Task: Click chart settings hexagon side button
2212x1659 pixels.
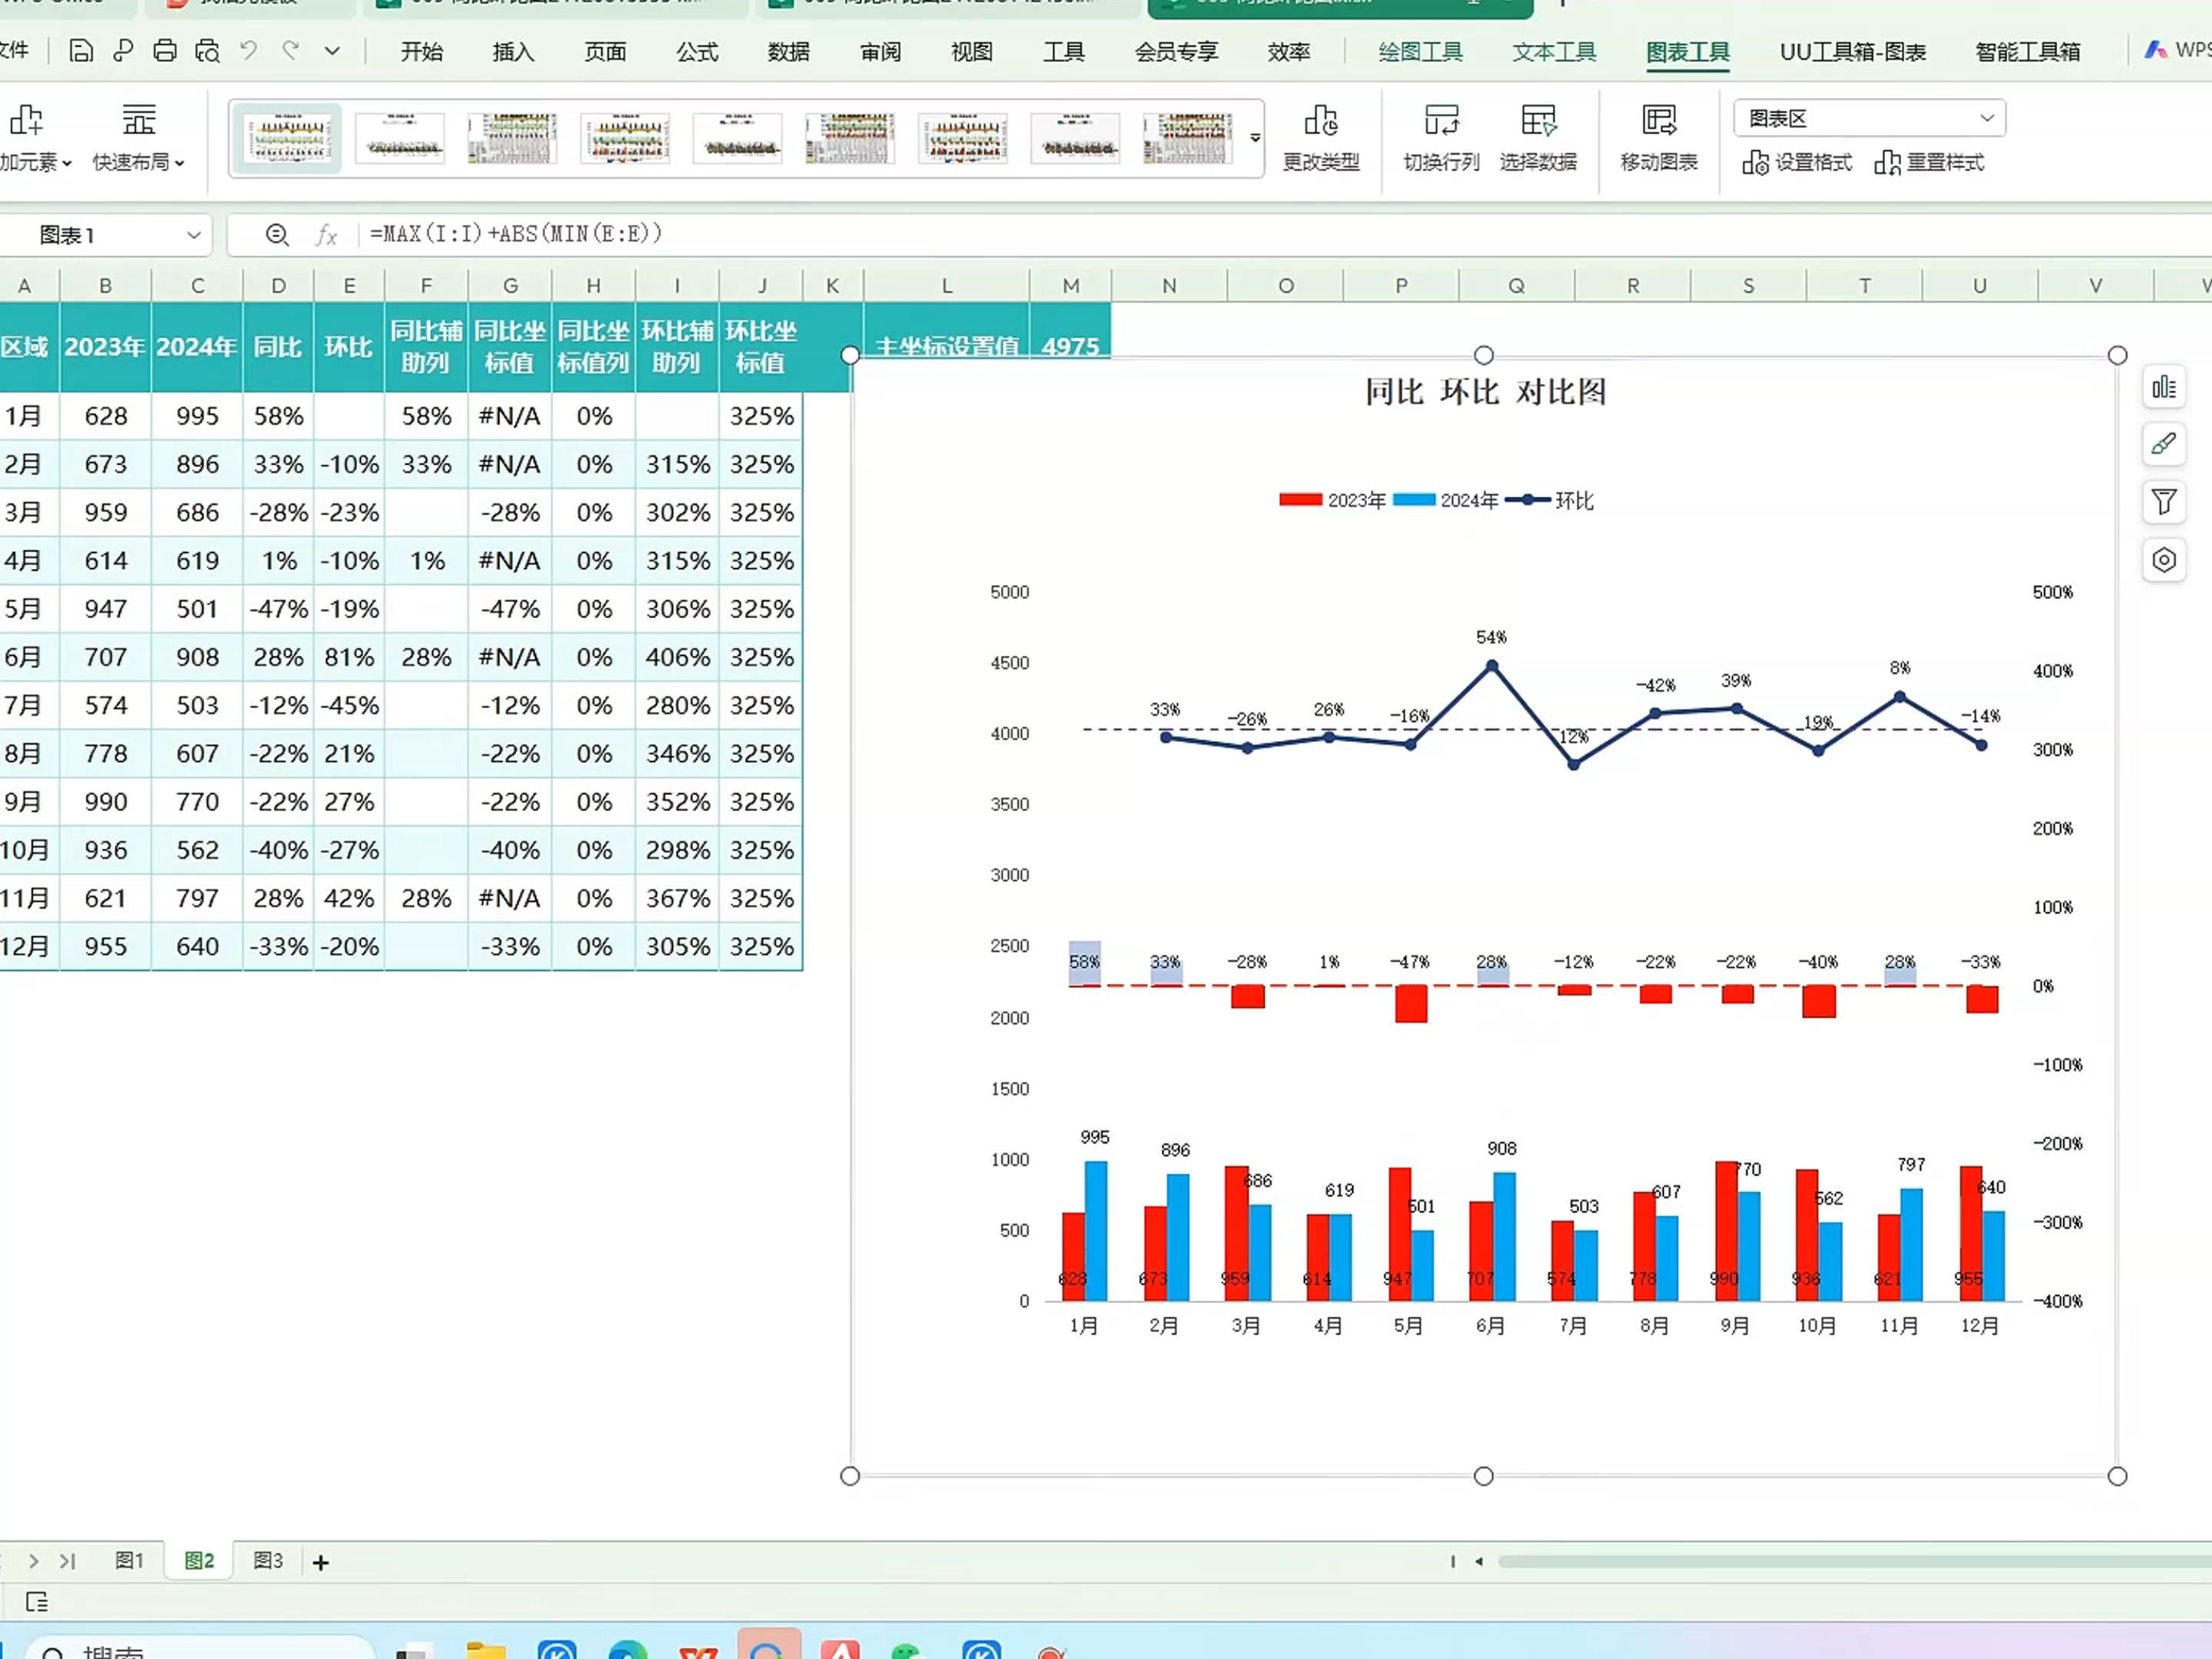Action: point(2164,559)
